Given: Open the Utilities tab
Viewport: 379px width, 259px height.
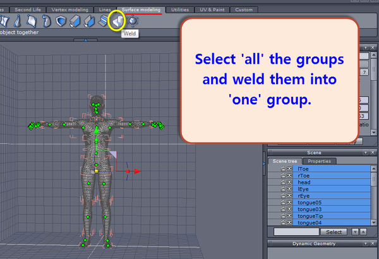Looking at the screenshot, I should pos(180,9).
